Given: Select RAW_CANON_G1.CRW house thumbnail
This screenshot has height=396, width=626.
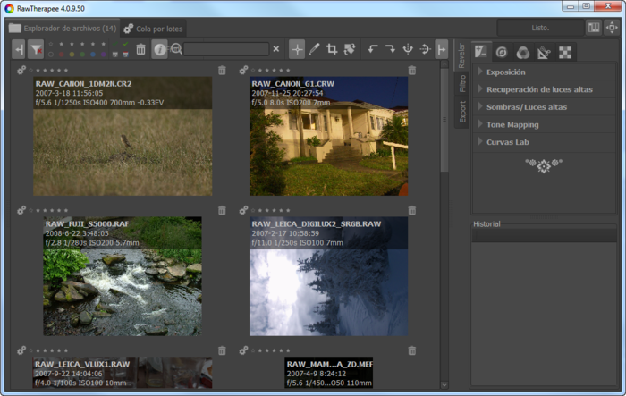Looking at the screenshot, I should (328, 136).
